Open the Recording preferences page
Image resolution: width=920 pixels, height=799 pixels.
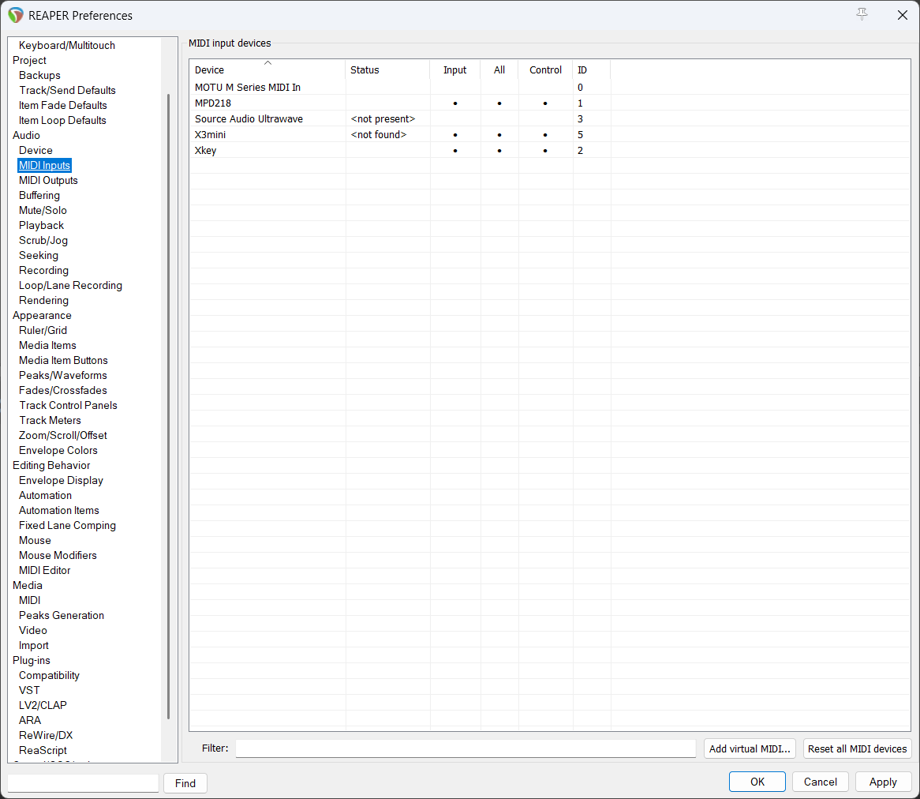(43, 270)
